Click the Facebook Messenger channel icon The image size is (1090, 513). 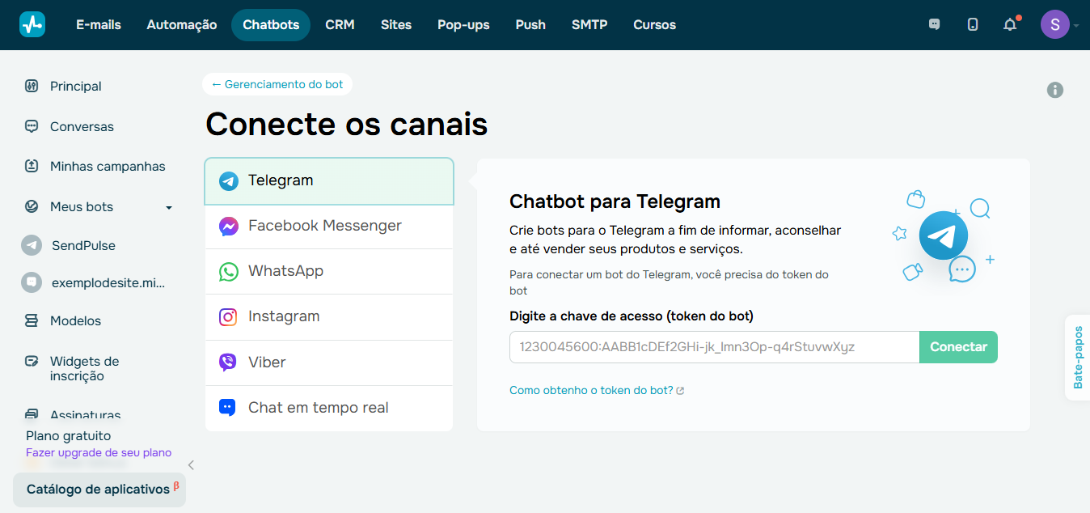click(229, 226)
